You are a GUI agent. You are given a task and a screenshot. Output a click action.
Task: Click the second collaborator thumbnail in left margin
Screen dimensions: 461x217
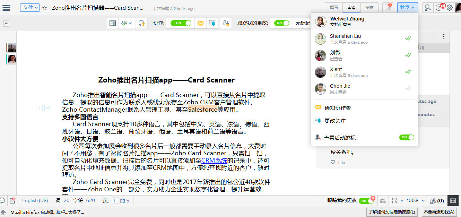tap(11, 59)
